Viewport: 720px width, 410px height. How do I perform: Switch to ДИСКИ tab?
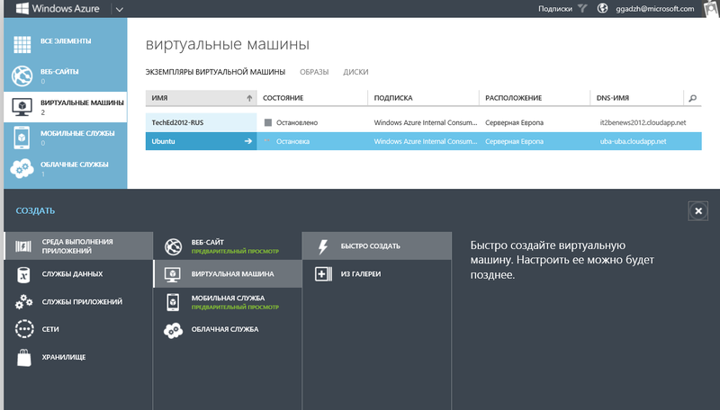[355, 72]
